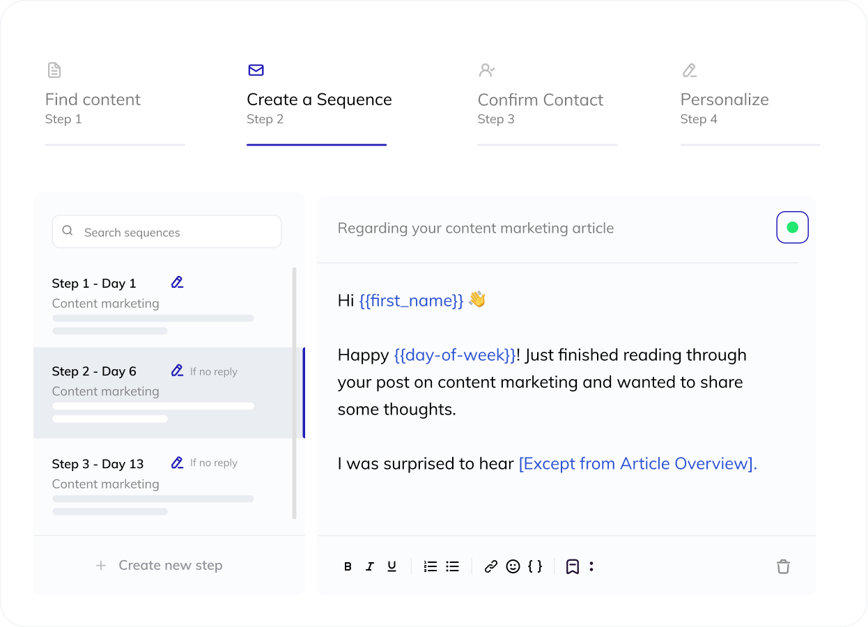Viewport: 868px width, 627px height.
Task: Edit Step 3 - Day 13 with pencil icon
Action: pyautogui.click(x=178, y=463)
